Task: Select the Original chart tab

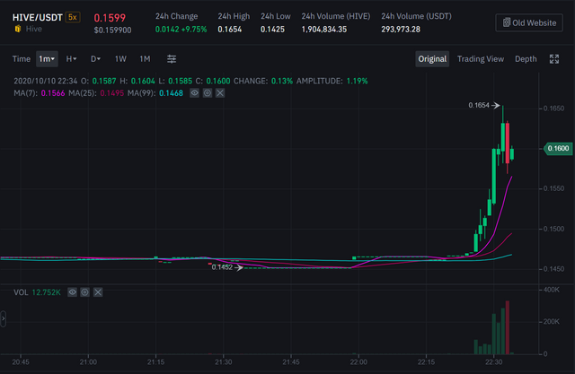Action: pyautogui.click(x=431, y=59)
